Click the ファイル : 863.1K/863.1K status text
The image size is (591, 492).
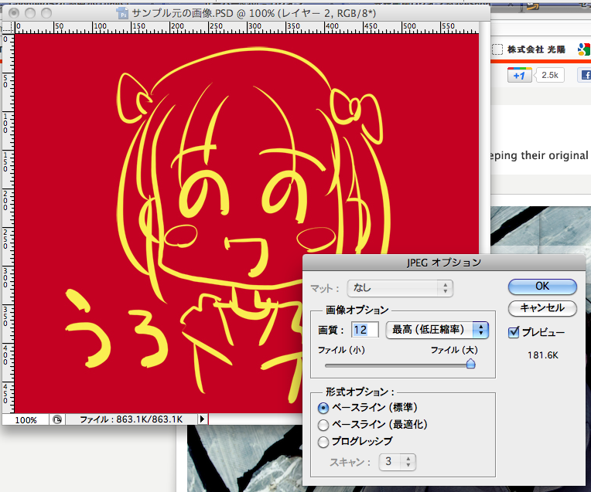131,419
